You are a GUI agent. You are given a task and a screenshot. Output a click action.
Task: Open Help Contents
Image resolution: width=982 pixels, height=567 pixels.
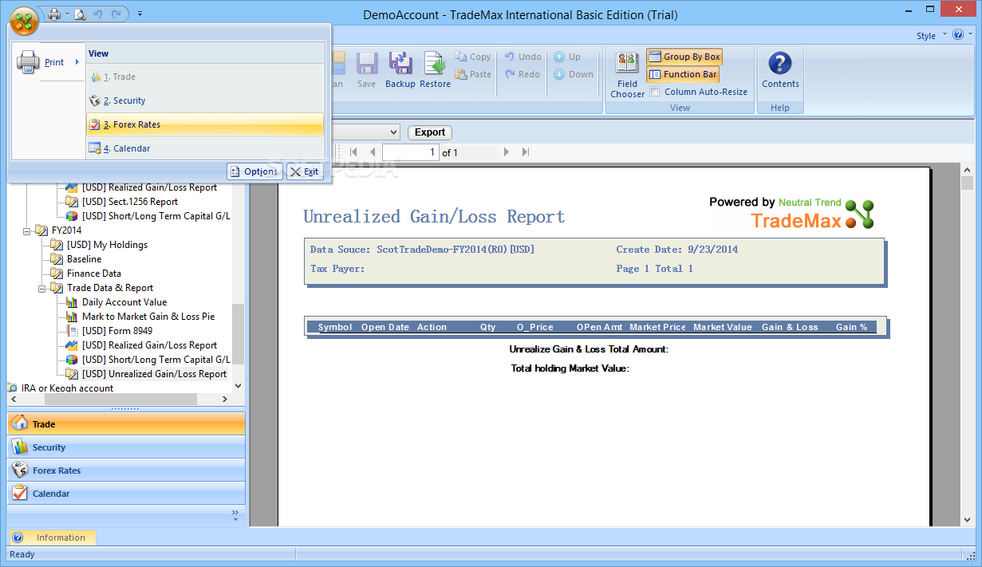(x=780, y=70)
